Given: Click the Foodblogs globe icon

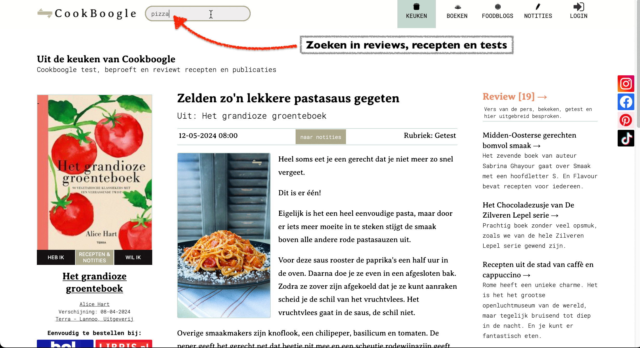Looking at the screenshot, I should coord(498,7).
